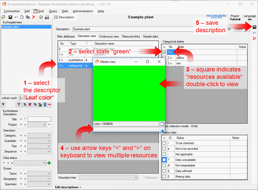Select the quantitative descriptor row number 2
Image resolution: width=258 pixels, height=190 pixels.
[75, 60]
